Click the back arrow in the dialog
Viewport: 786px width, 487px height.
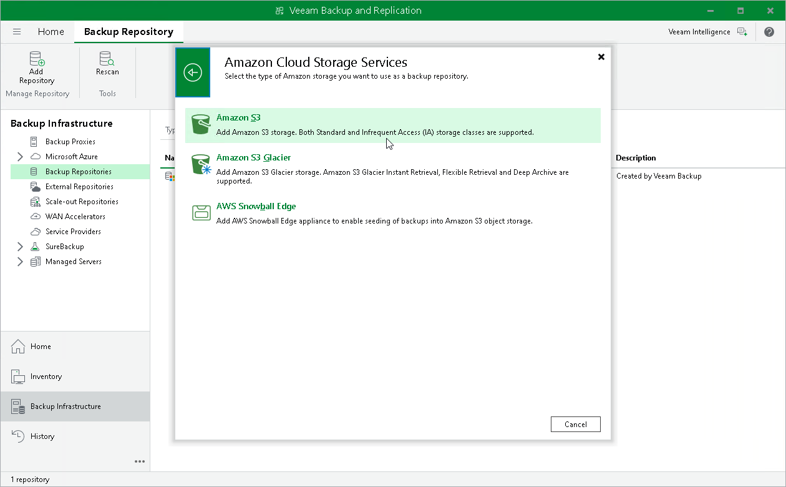coord(193,73)
